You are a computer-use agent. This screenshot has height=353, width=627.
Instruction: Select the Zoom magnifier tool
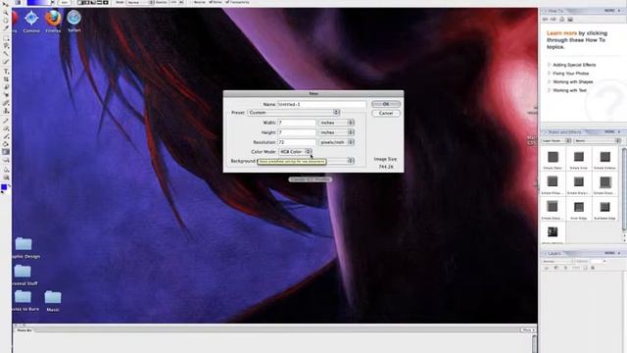click(x=6, y=13)
